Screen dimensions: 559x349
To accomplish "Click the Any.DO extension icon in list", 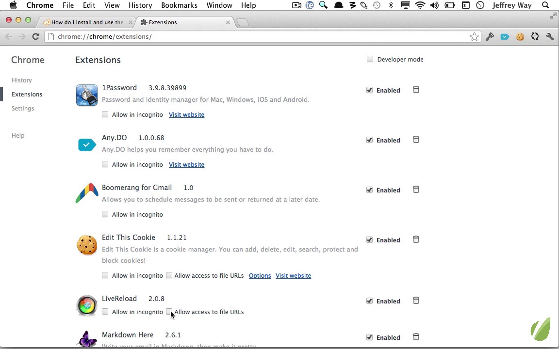I will [x=87, y=145].
